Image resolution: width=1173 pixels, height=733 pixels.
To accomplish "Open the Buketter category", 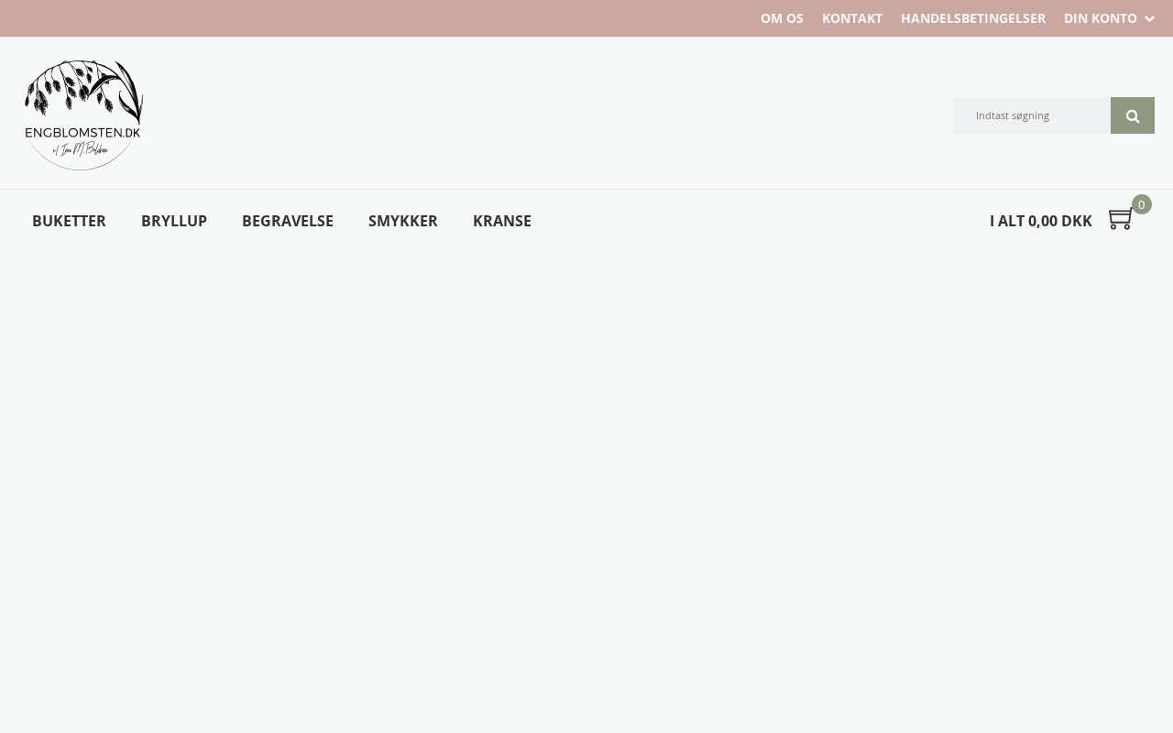I will click(69, 221).
